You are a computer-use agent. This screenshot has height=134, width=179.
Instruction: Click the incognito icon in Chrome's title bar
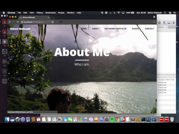[154, 17]
